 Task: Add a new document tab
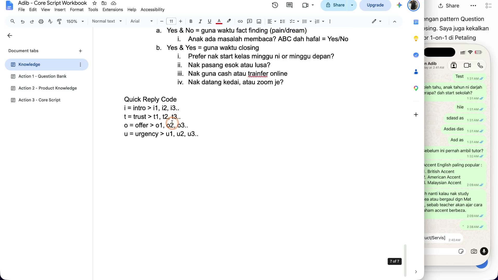(80, 51)
